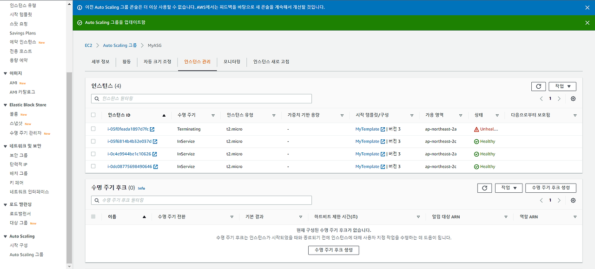
Task: Go to previous page of instances
Action: tap(542, 98)
